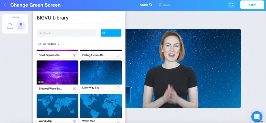Click the REDO button
266x123 pixels.
click(164, 5)
